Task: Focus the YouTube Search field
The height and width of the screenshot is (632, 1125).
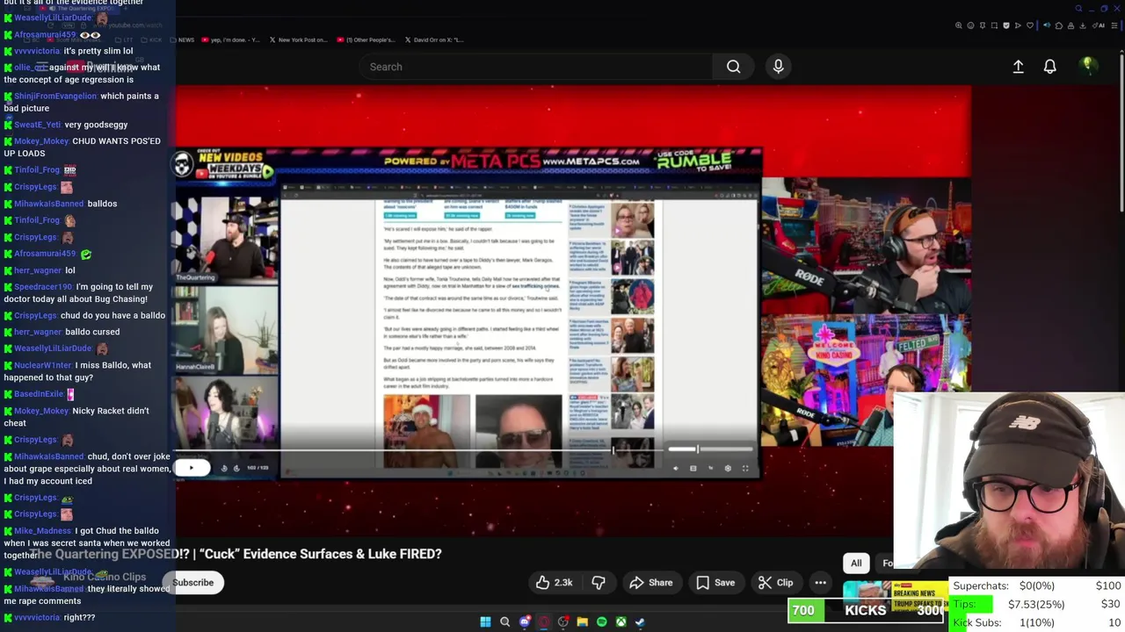Action: click(536, 67)
